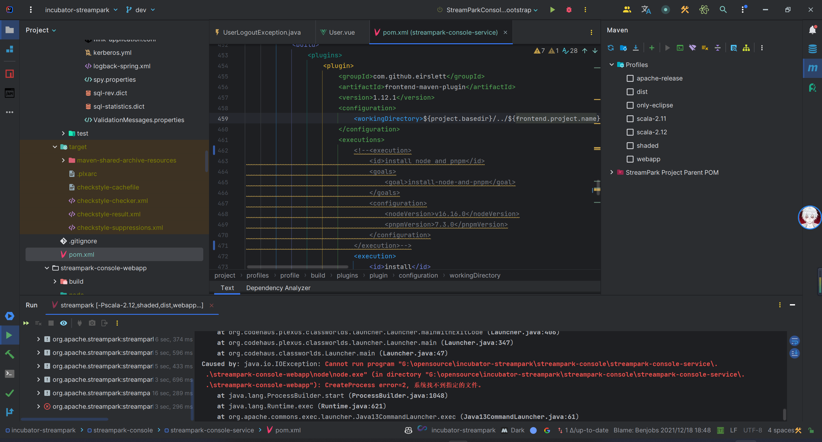This screenshot has height=442, width=822.
Task: Collapse the target folder in Project tree
Action: 55,147
